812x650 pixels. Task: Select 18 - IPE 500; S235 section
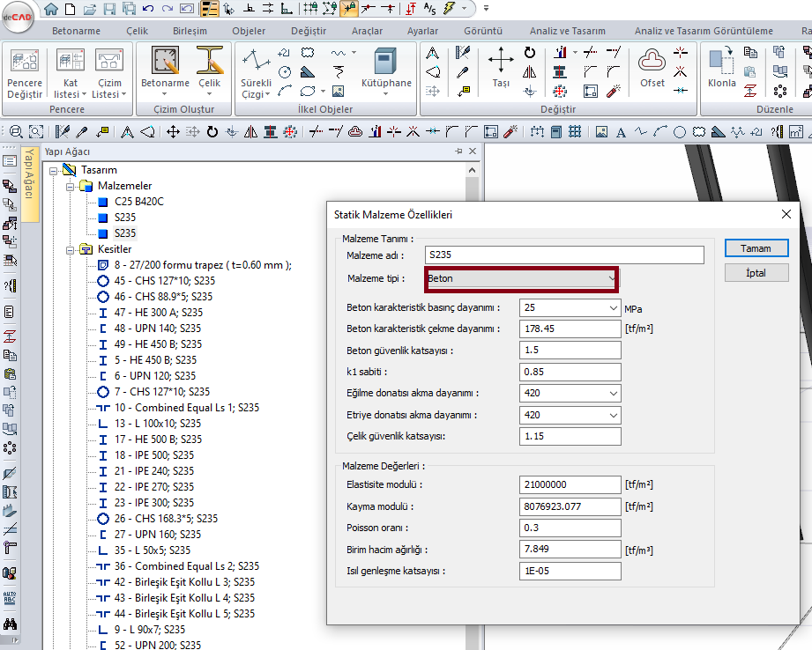153,455
